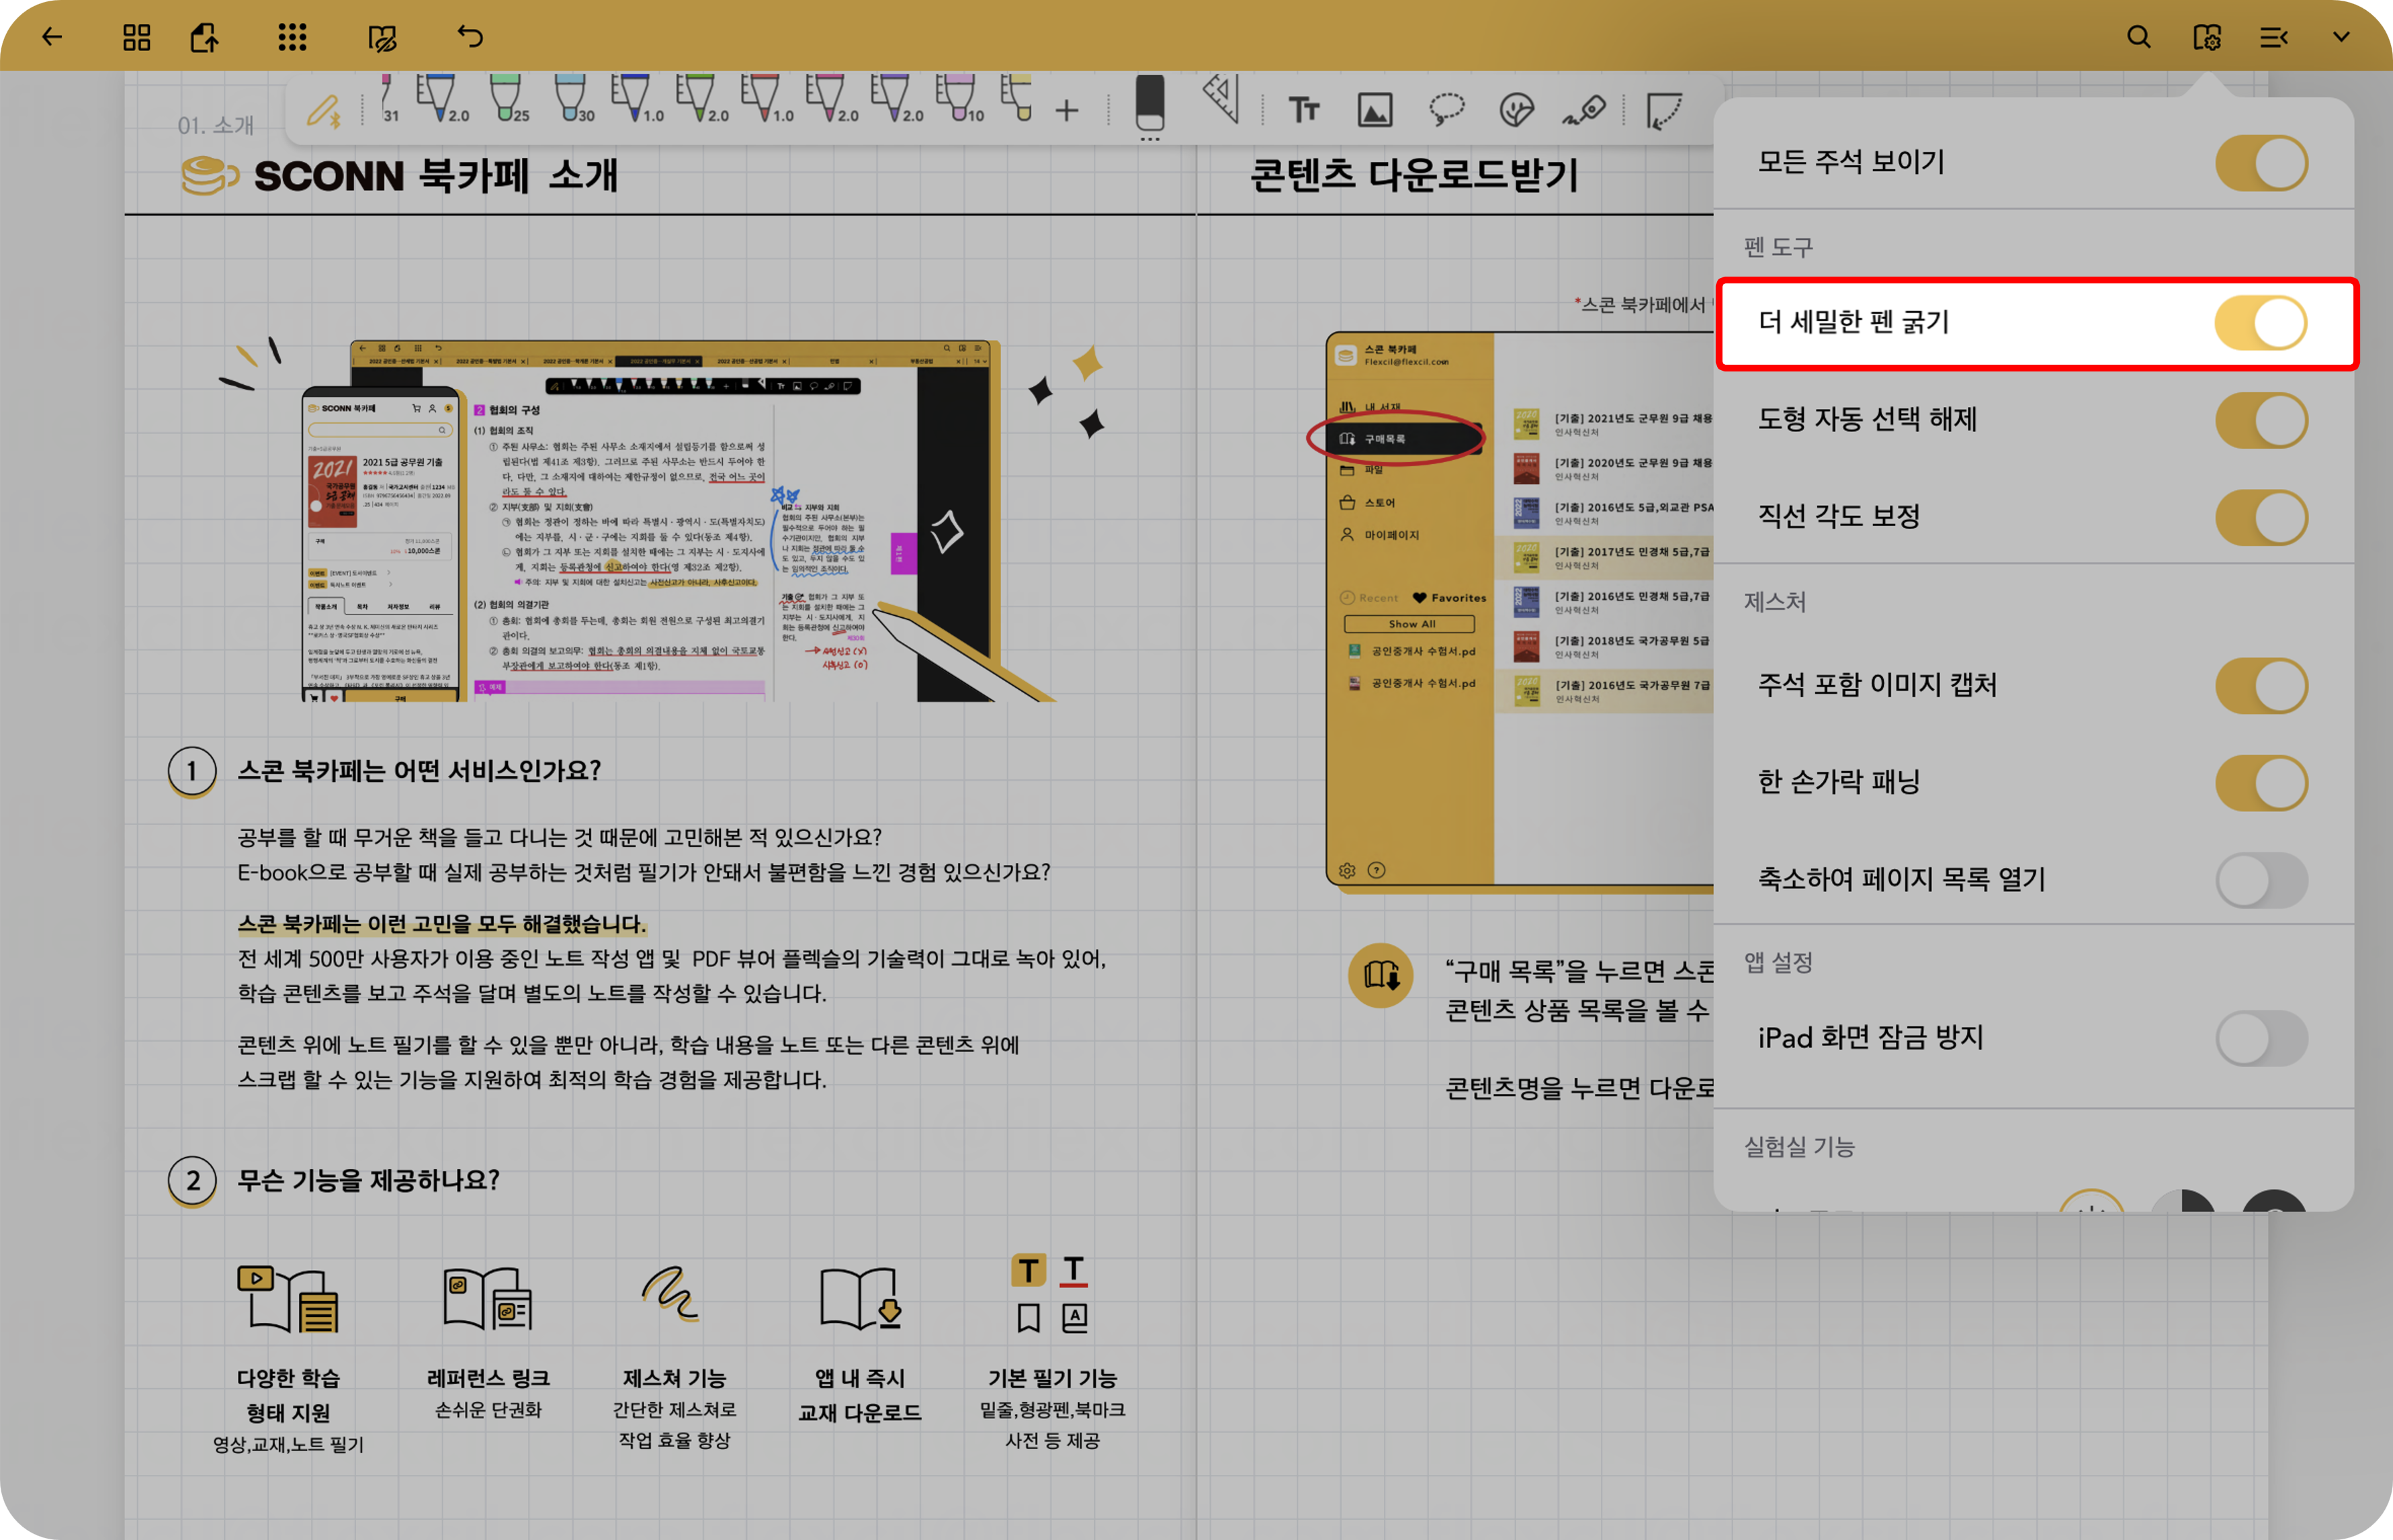
Task: Open the sticker tool
Action: point(1516,109)
